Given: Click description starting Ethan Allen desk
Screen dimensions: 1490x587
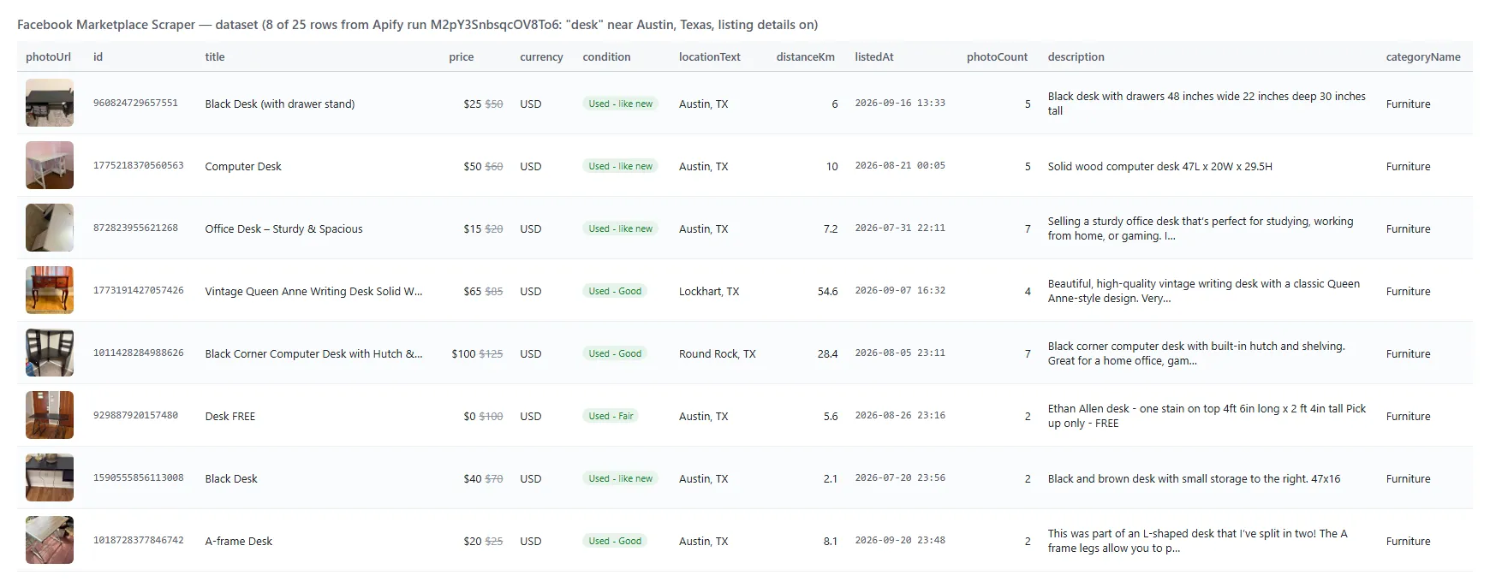Looking at the screenshot, I should [1207, 416].
